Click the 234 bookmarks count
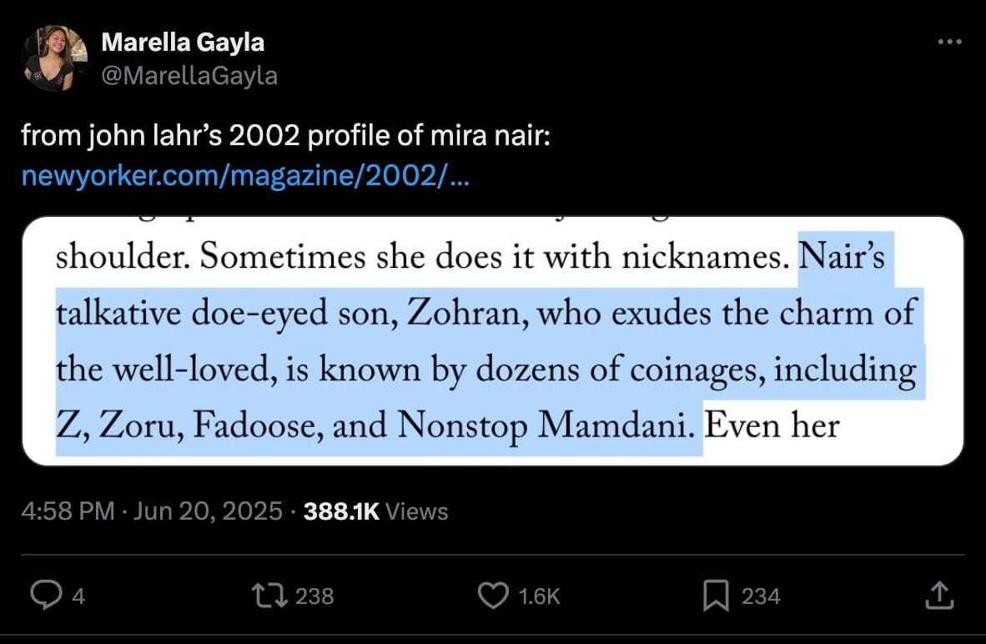986x644 pixels. (x=761, y=596)
